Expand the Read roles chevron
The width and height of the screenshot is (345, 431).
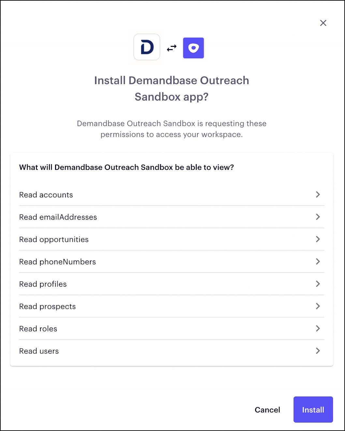click(x=318, y=329)
